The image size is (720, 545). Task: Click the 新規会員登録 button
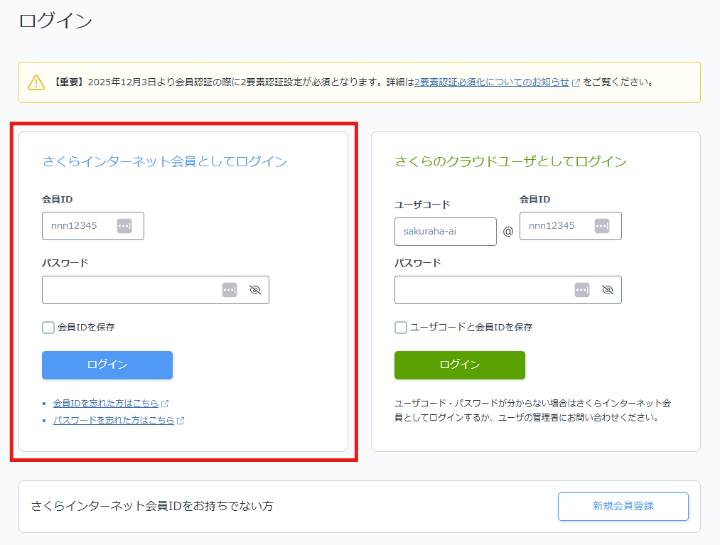623,507
